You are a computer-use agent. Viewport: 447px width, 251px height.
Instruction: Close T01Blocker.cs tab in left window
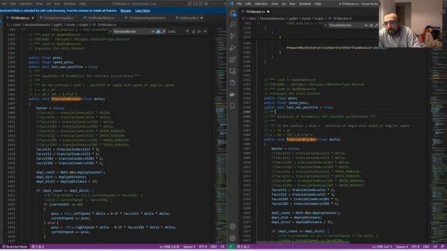tap(33, 18)
